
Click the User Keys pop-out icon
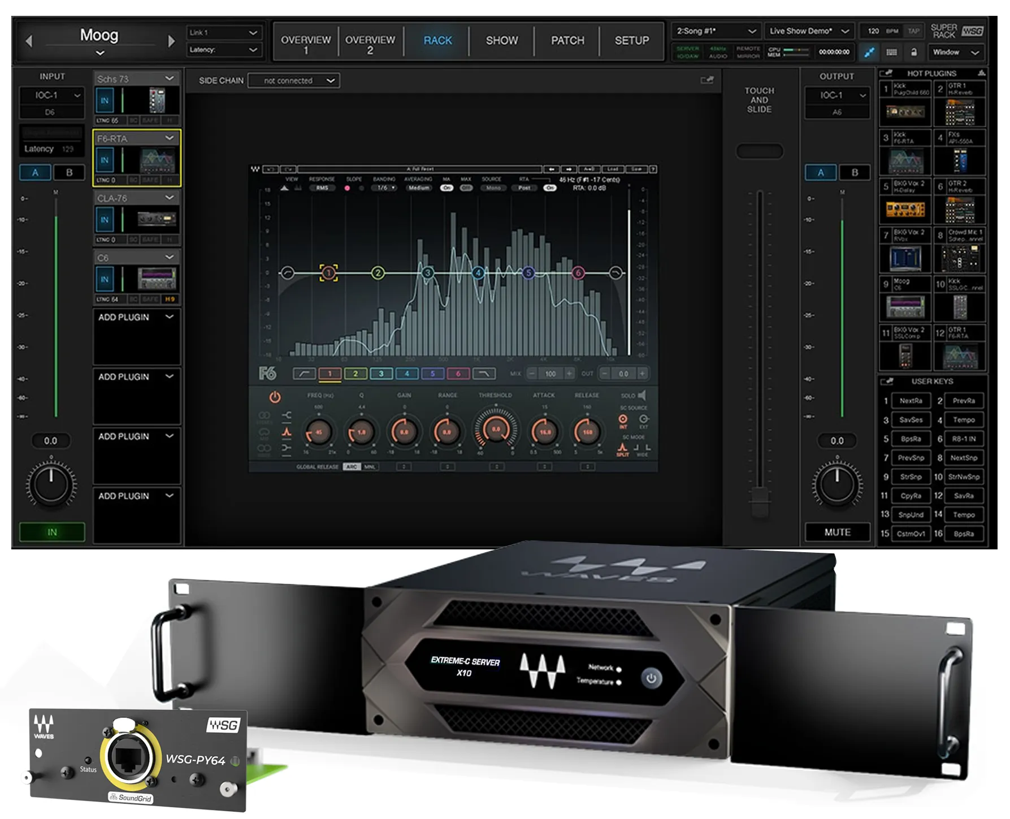pyautogui.click(x=887, y=382)
